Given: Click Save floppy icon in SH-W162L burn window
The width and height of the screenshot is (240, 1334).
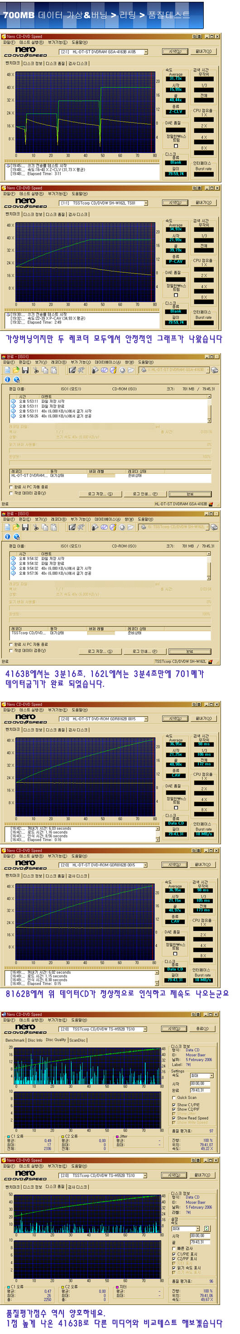Looking at the screenshot, I should (25, 527).
